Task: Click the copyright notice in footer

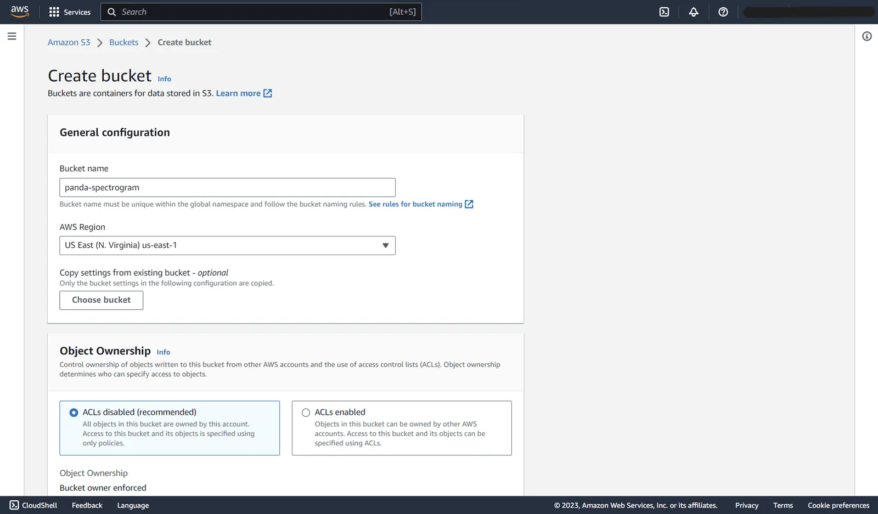Action: point(635,505)
